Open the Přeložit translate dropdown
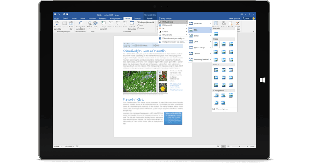The image size is (311, 163). pyautogui.click(x=90, y=26)
